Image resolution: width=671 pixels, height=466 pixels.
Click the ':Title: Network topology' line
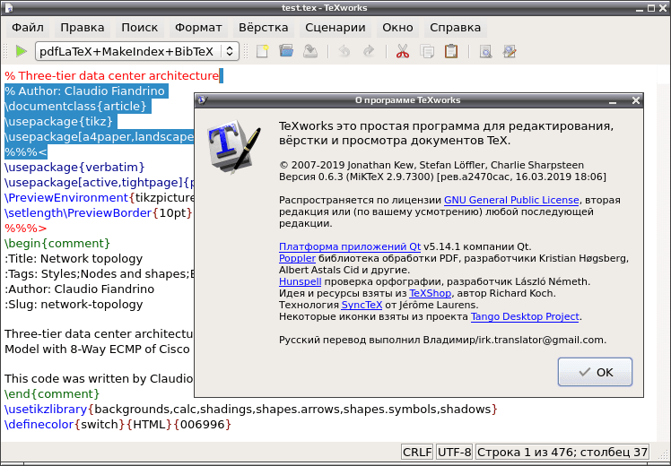74,259
